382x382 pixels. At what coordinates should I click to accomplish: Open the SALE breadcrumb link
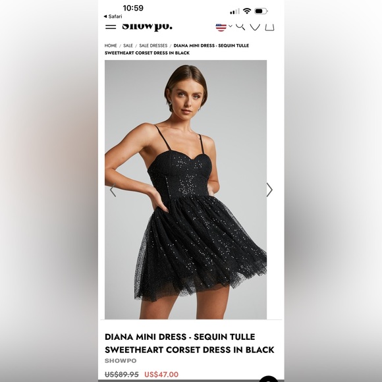(x=128, y=45)
